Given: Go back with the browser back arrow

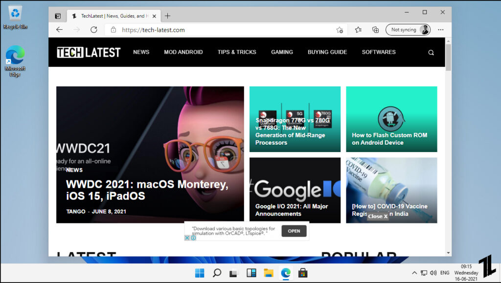Looking at the screenshot, I should pyautogui.click(x=59, y=30).
